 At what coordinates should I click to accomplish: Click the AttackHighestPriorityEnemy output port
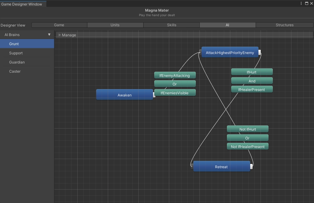pos(260,52)
